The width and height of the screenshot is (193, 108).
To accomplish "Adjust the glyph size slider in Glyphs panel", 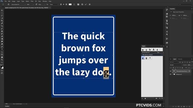I will pyautogui.click(x=145, y=98).
